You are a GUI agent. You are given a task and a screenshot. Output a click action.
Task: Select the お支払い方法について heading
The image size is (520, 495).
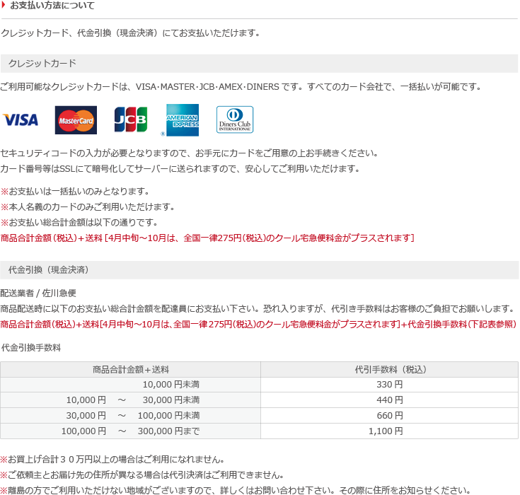point(52,6)
